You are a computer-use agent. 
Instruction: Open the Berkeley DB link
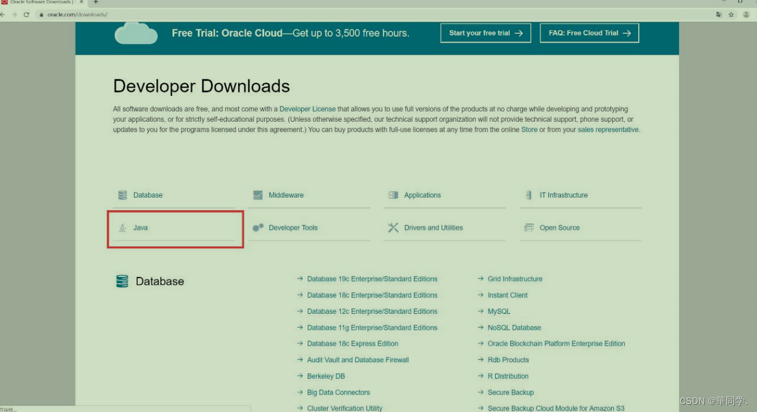point(326,376)
